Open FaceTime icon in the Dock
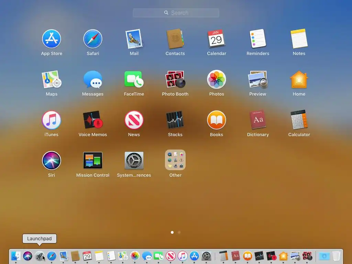Screen dimensions: 352x264 (x=158, y=256)
